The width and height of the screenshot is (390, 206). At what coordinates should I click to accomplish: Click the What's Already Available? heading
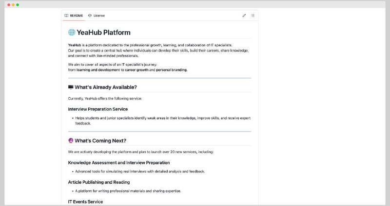click(x=106, y=87)
